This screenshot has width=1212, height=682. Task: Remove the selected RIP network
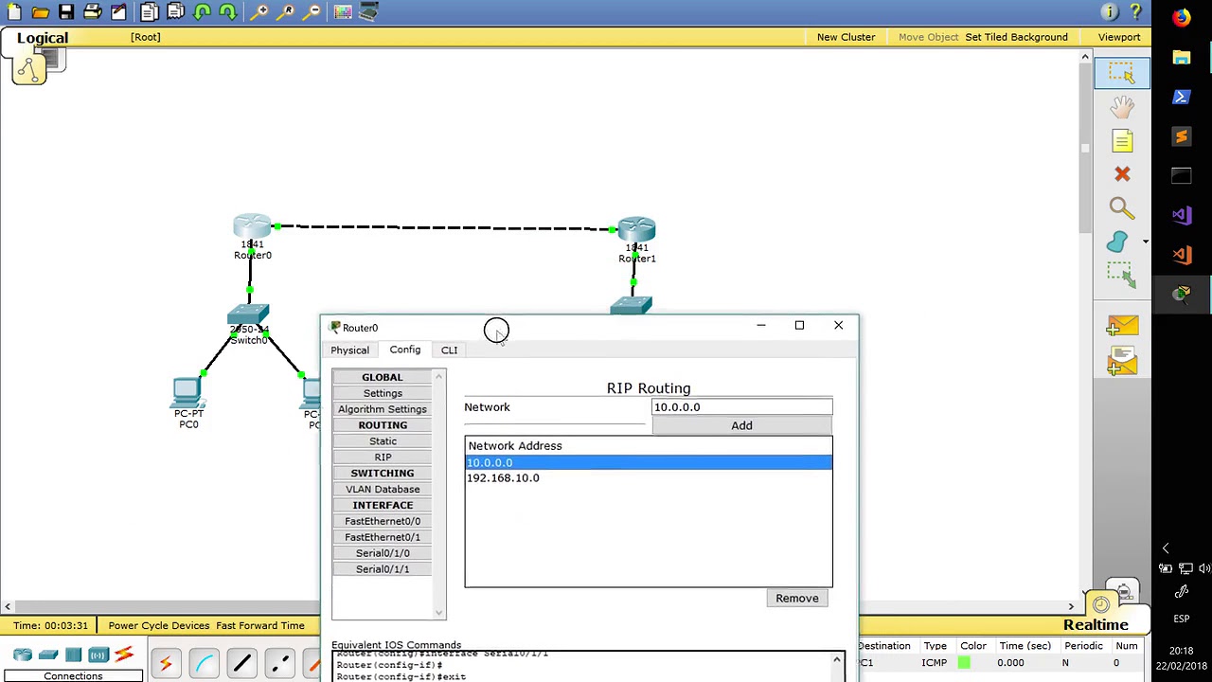[x=797, y=598]
